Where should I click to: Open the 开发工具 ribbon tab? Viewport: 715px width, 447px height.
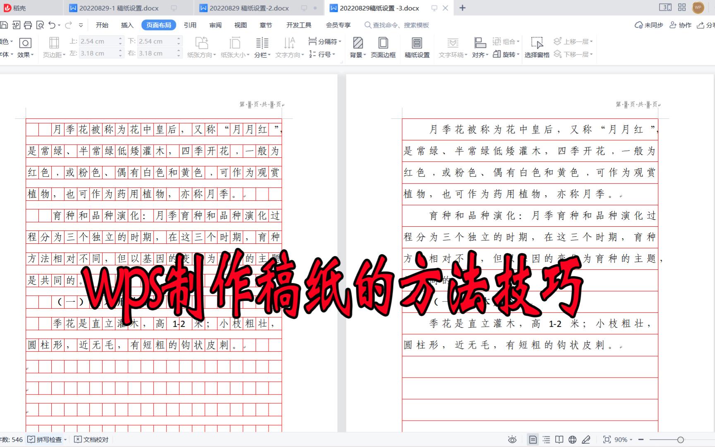point(299,25)
